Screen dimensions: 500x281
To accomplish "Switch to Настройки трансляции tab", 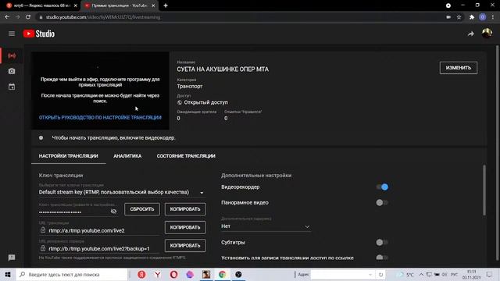I will (69, 156).
